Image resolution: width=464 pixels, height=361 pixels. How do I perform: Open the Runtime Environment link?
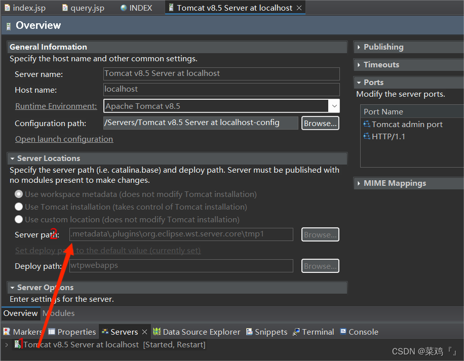pos(56,106)
